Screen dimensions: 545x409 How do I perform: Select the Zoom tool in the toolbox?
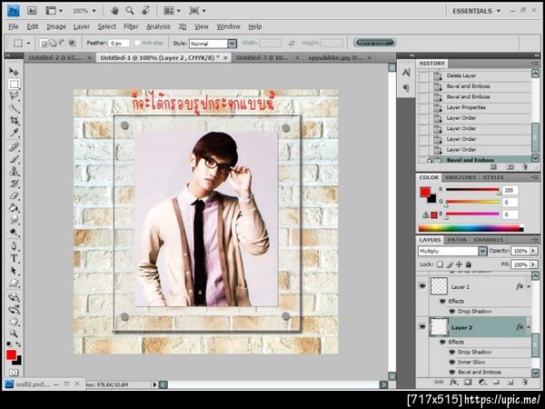click(14, 334)
